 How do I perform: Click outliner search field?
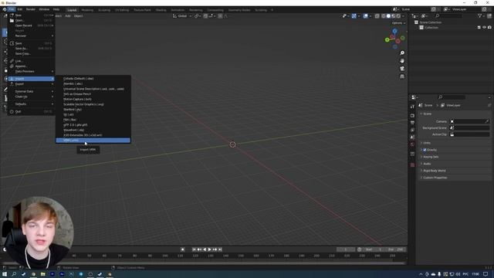coord(449,15)
